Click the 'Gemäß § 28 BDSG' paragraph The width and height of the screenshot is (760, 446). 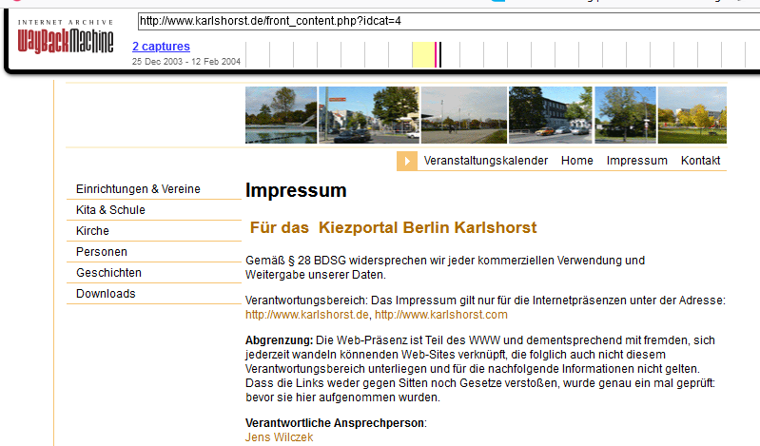click(x=445, y=267)
